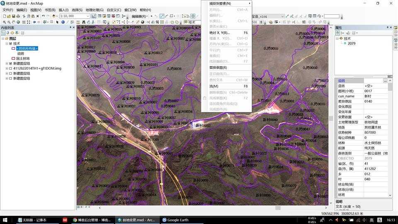Select the Measure ruler tool

pos(78,22)
